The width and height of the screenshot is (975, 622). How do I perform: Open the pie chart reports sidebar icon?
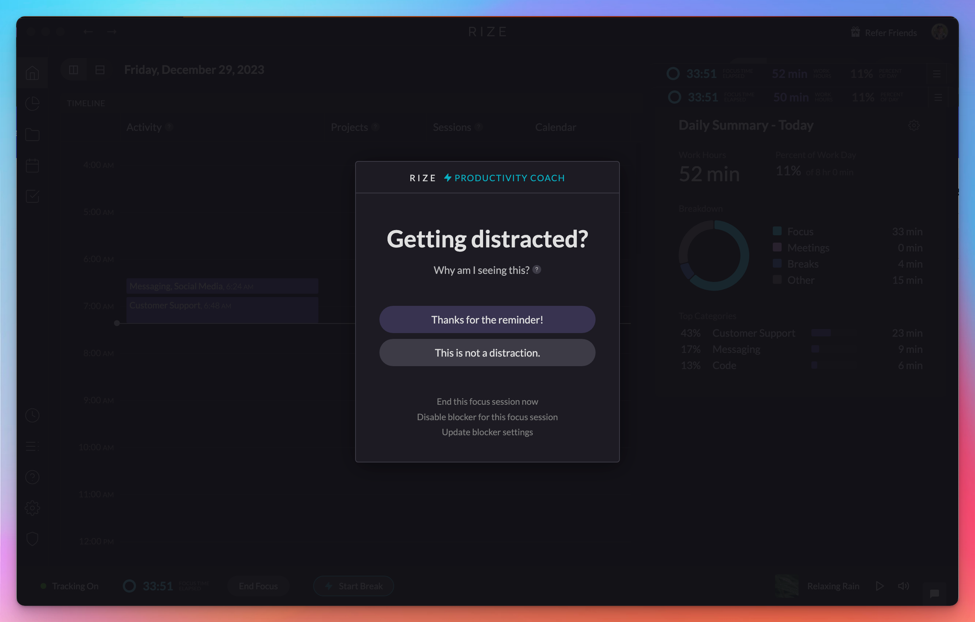pos(32,104)
